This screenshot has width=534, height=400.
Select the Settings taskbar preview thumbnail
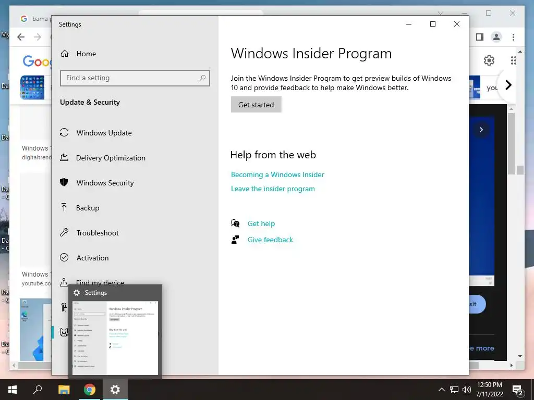tap(115, 337)
